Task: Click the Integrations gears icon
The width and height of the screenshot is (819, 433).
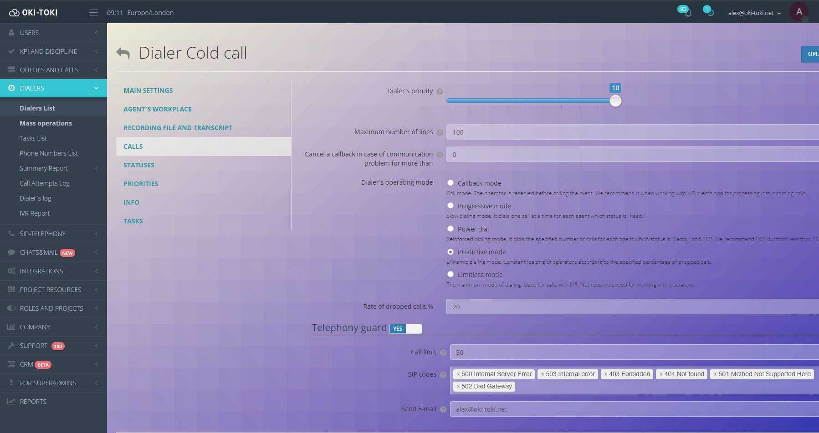Action: [x=11, y=271]
